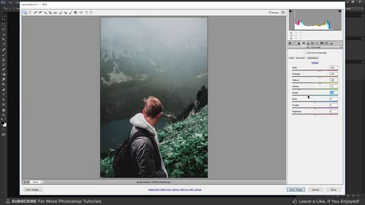Focus the Aquas value field

334,92
